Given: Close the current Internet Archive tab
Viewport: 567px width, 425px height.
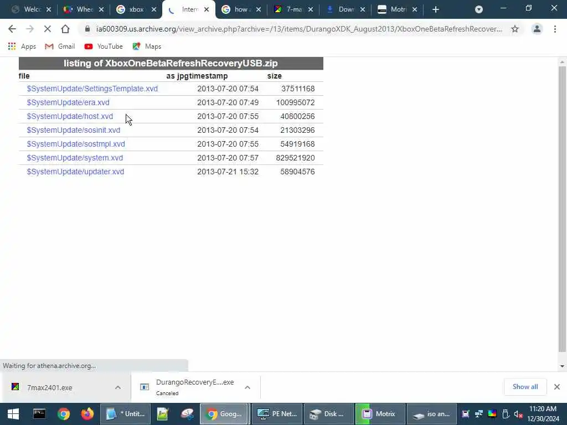Looking at the screenshot, I should pos(207,9).
